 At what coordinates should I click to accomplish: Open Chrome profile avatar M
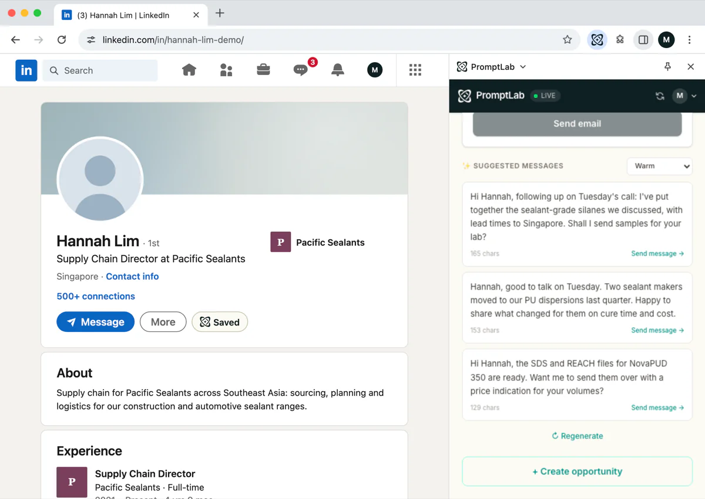point(666,40)
